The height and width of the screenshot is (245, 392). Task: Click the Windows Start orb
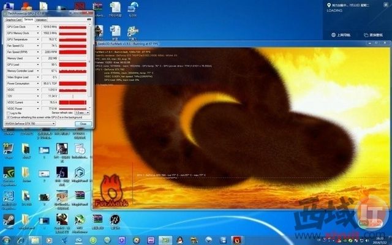tap(6, 241)
